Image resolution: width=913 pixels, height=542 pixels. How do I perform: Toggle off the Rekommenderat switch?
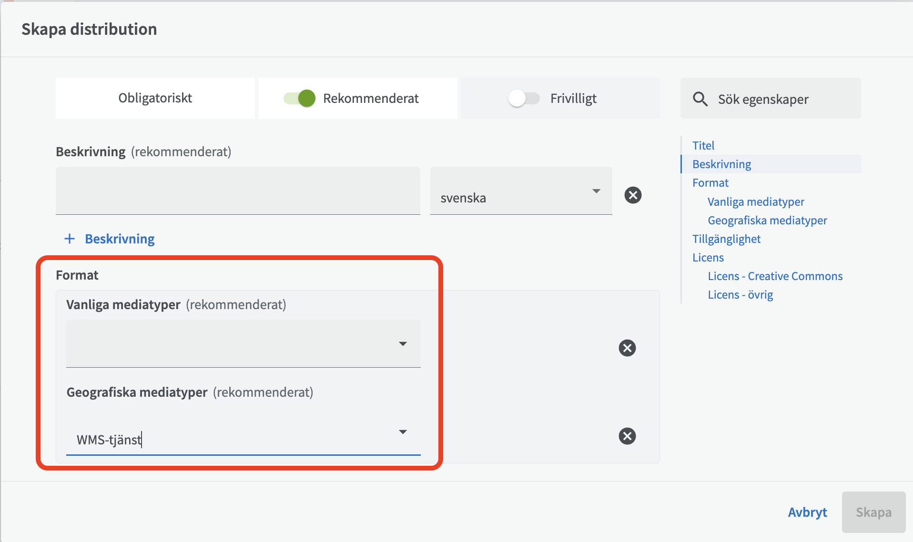[x=300, y=99]
